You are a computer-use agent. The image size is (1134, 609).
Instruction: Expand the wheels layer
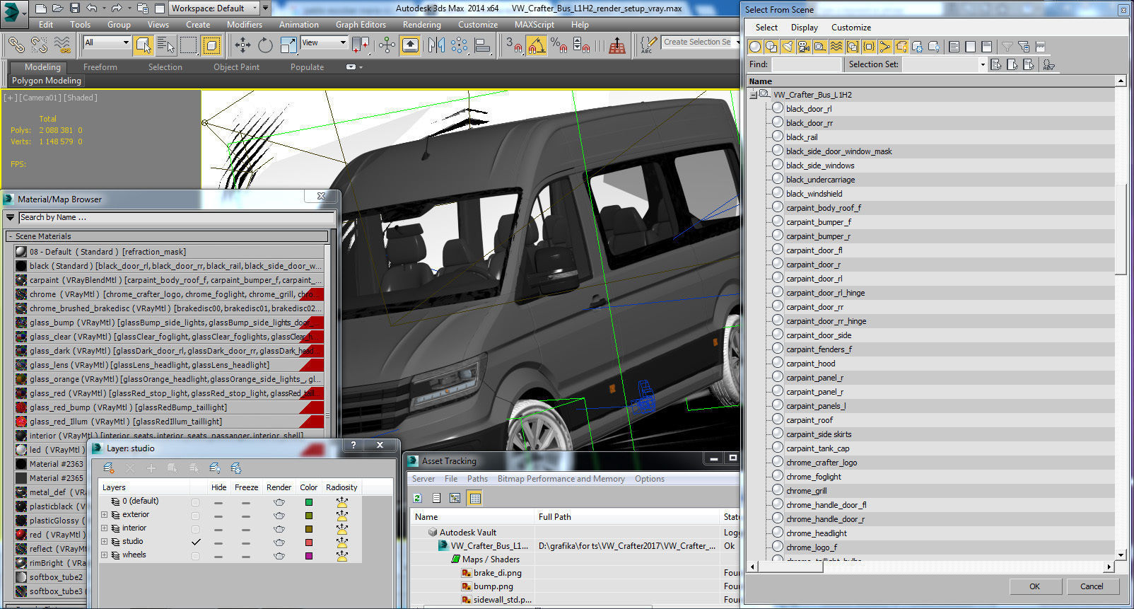click(104, 555)
